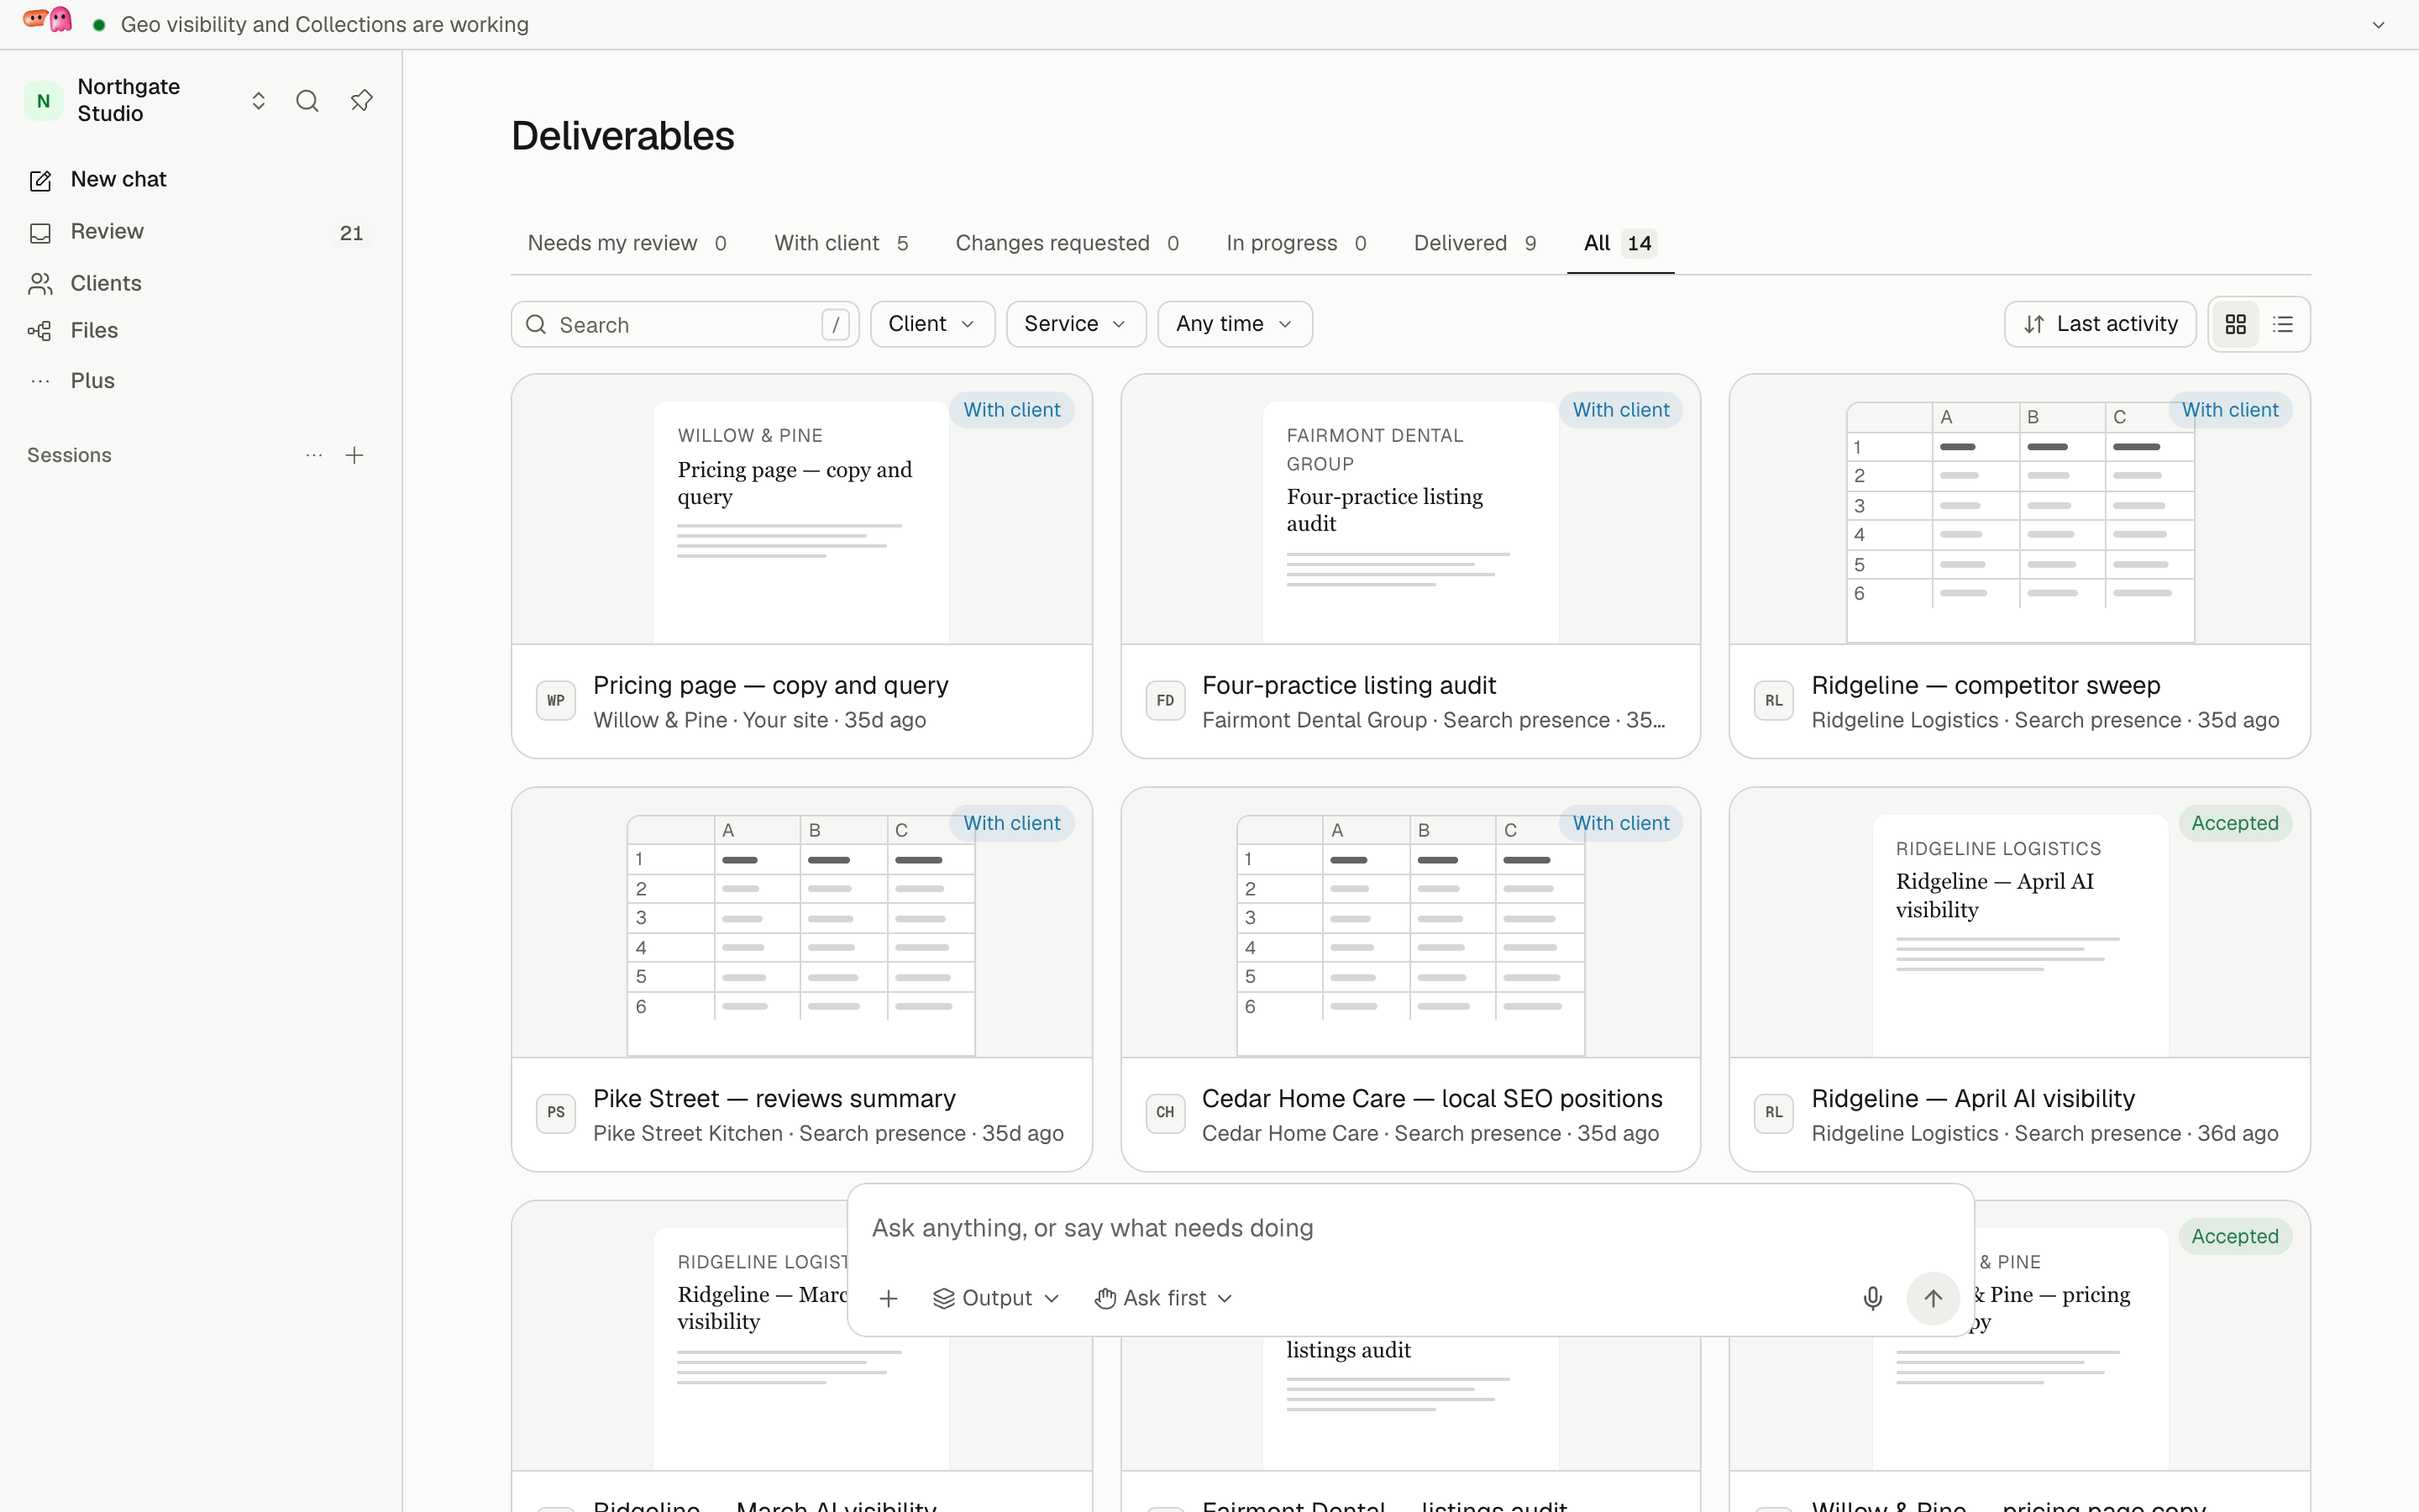Open Pike Street — reviews summary card
The image size is (2419, 1512).
pyautogui.click(x=800, y=979)
